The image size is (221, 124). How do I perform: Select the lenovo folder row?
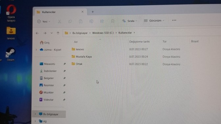(x=126, y=49)
